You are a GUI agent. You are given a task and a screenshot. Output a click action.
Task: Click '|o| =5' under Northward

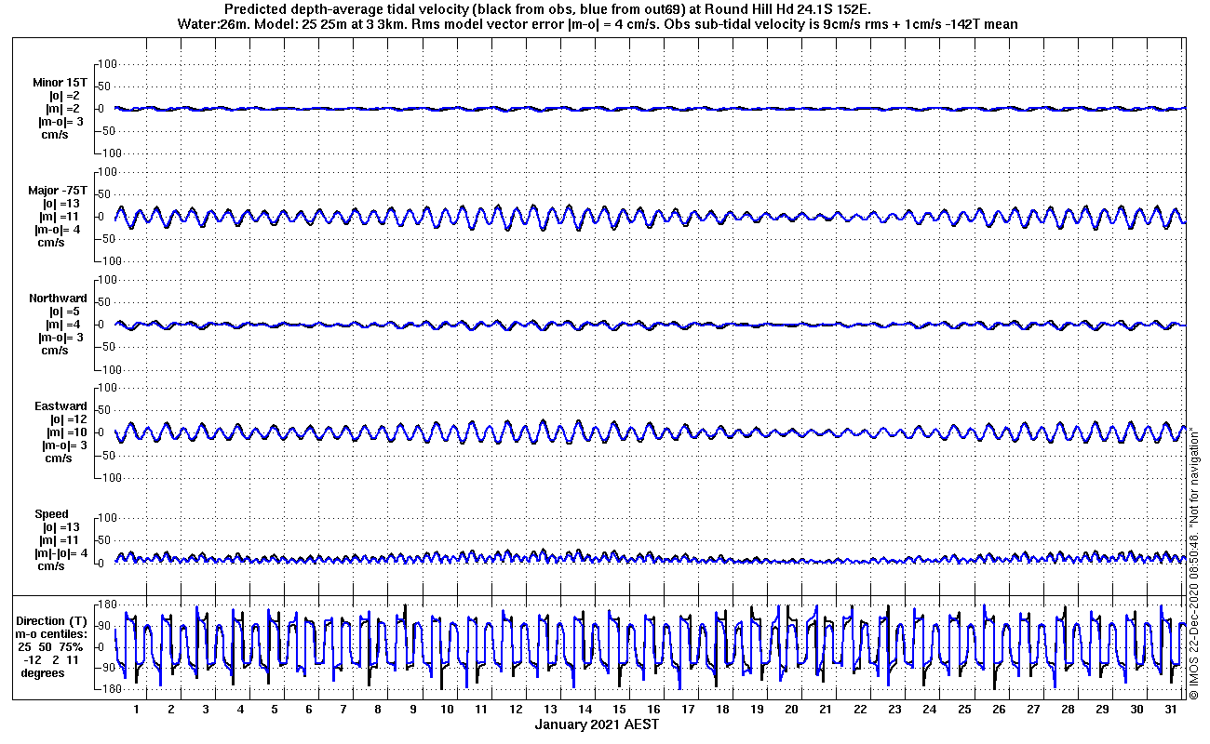[x=65, y=312]
